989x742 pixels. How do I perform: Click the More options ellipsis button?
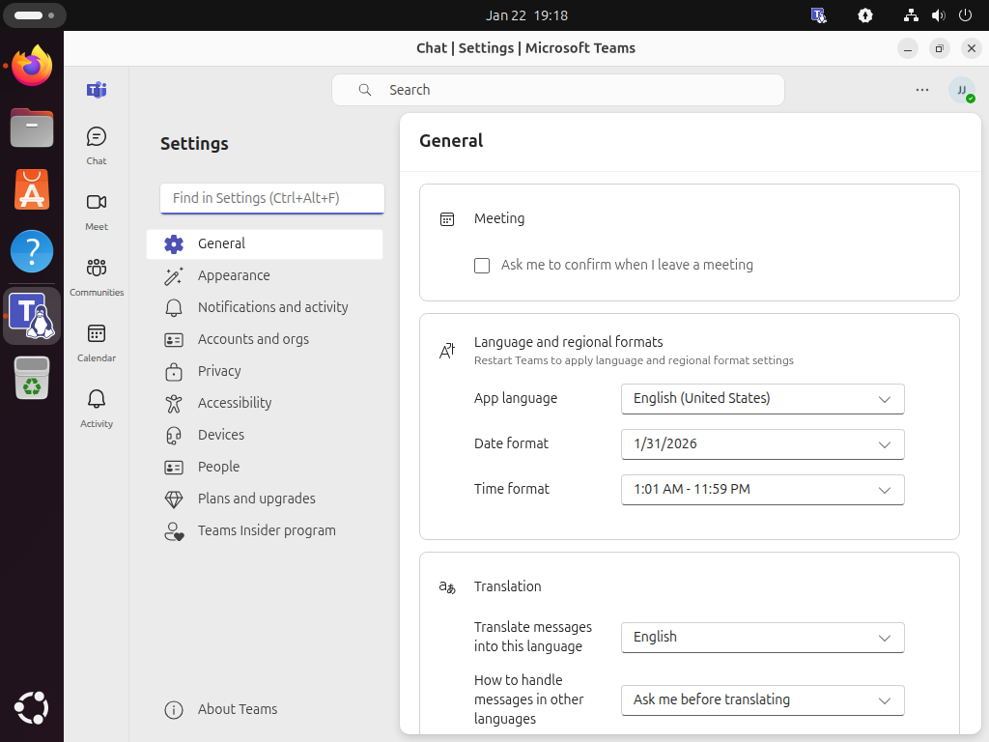[x=922, y=89]
